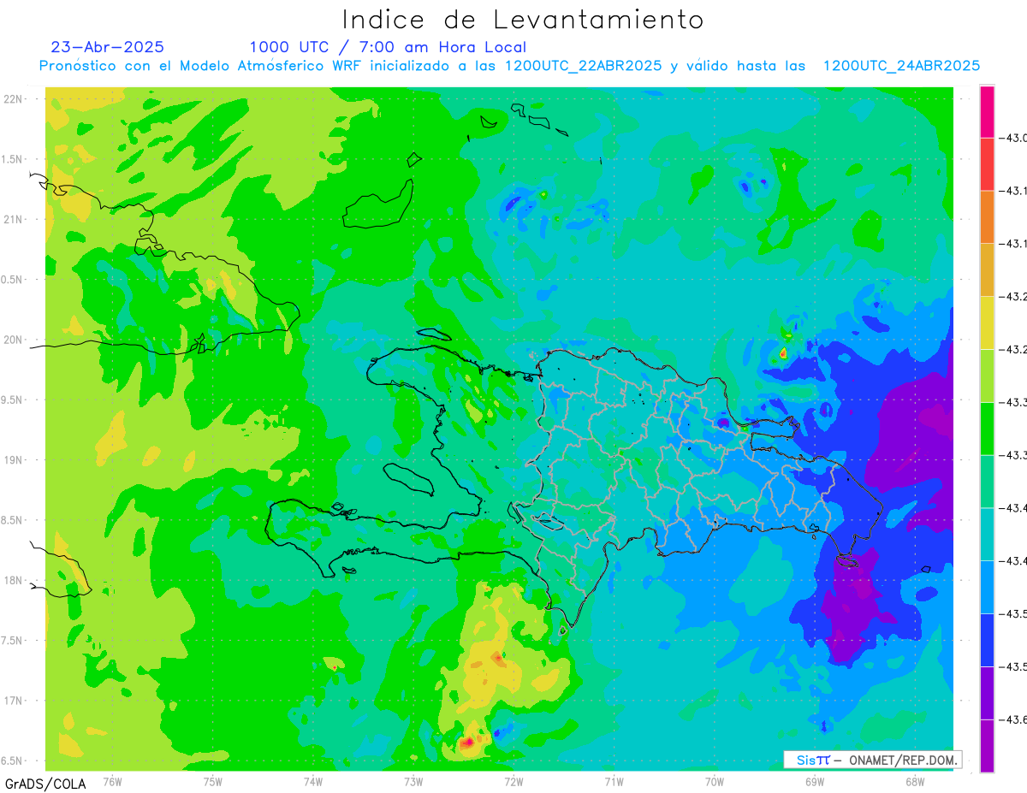This screenshot has height=793, width=1027.
Task: Click the royal blue legend swatch
Action: [987, 639]
